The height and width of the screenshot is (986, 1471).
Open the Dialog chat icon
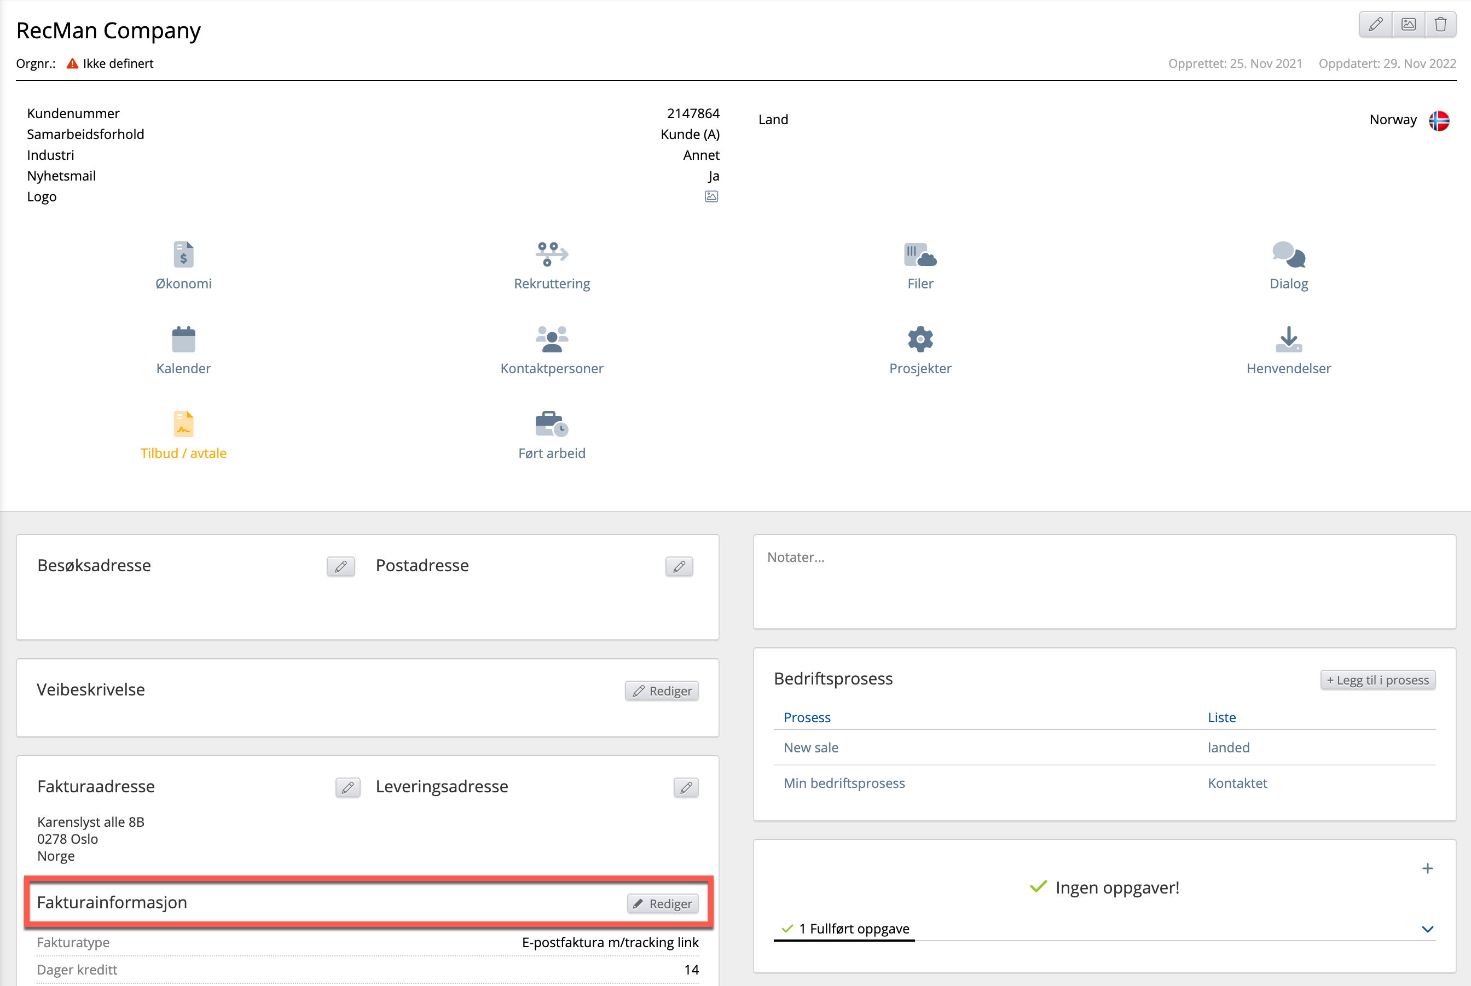click(1288, 254)
